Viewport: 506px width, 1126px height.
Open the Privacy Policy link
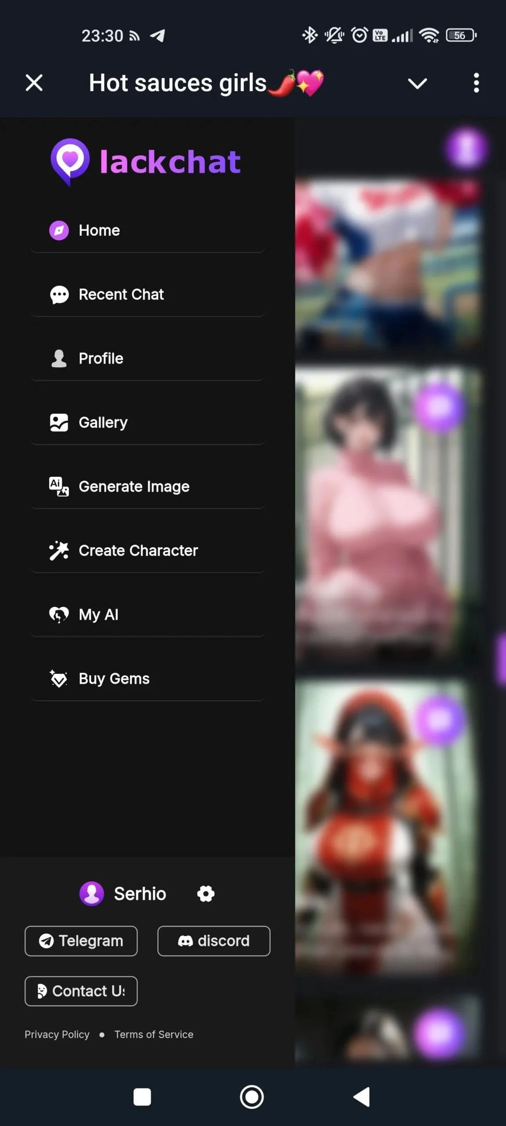57,1035
